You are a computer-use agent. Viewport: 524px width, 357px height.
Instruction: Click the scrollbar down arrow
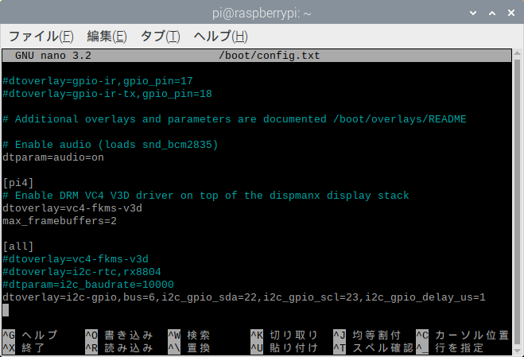(x=518, y=351)
